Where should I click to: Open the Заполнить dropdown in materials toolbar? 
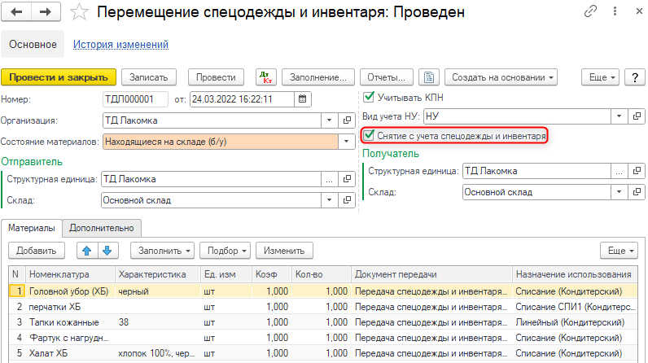(x=165, y=251)
